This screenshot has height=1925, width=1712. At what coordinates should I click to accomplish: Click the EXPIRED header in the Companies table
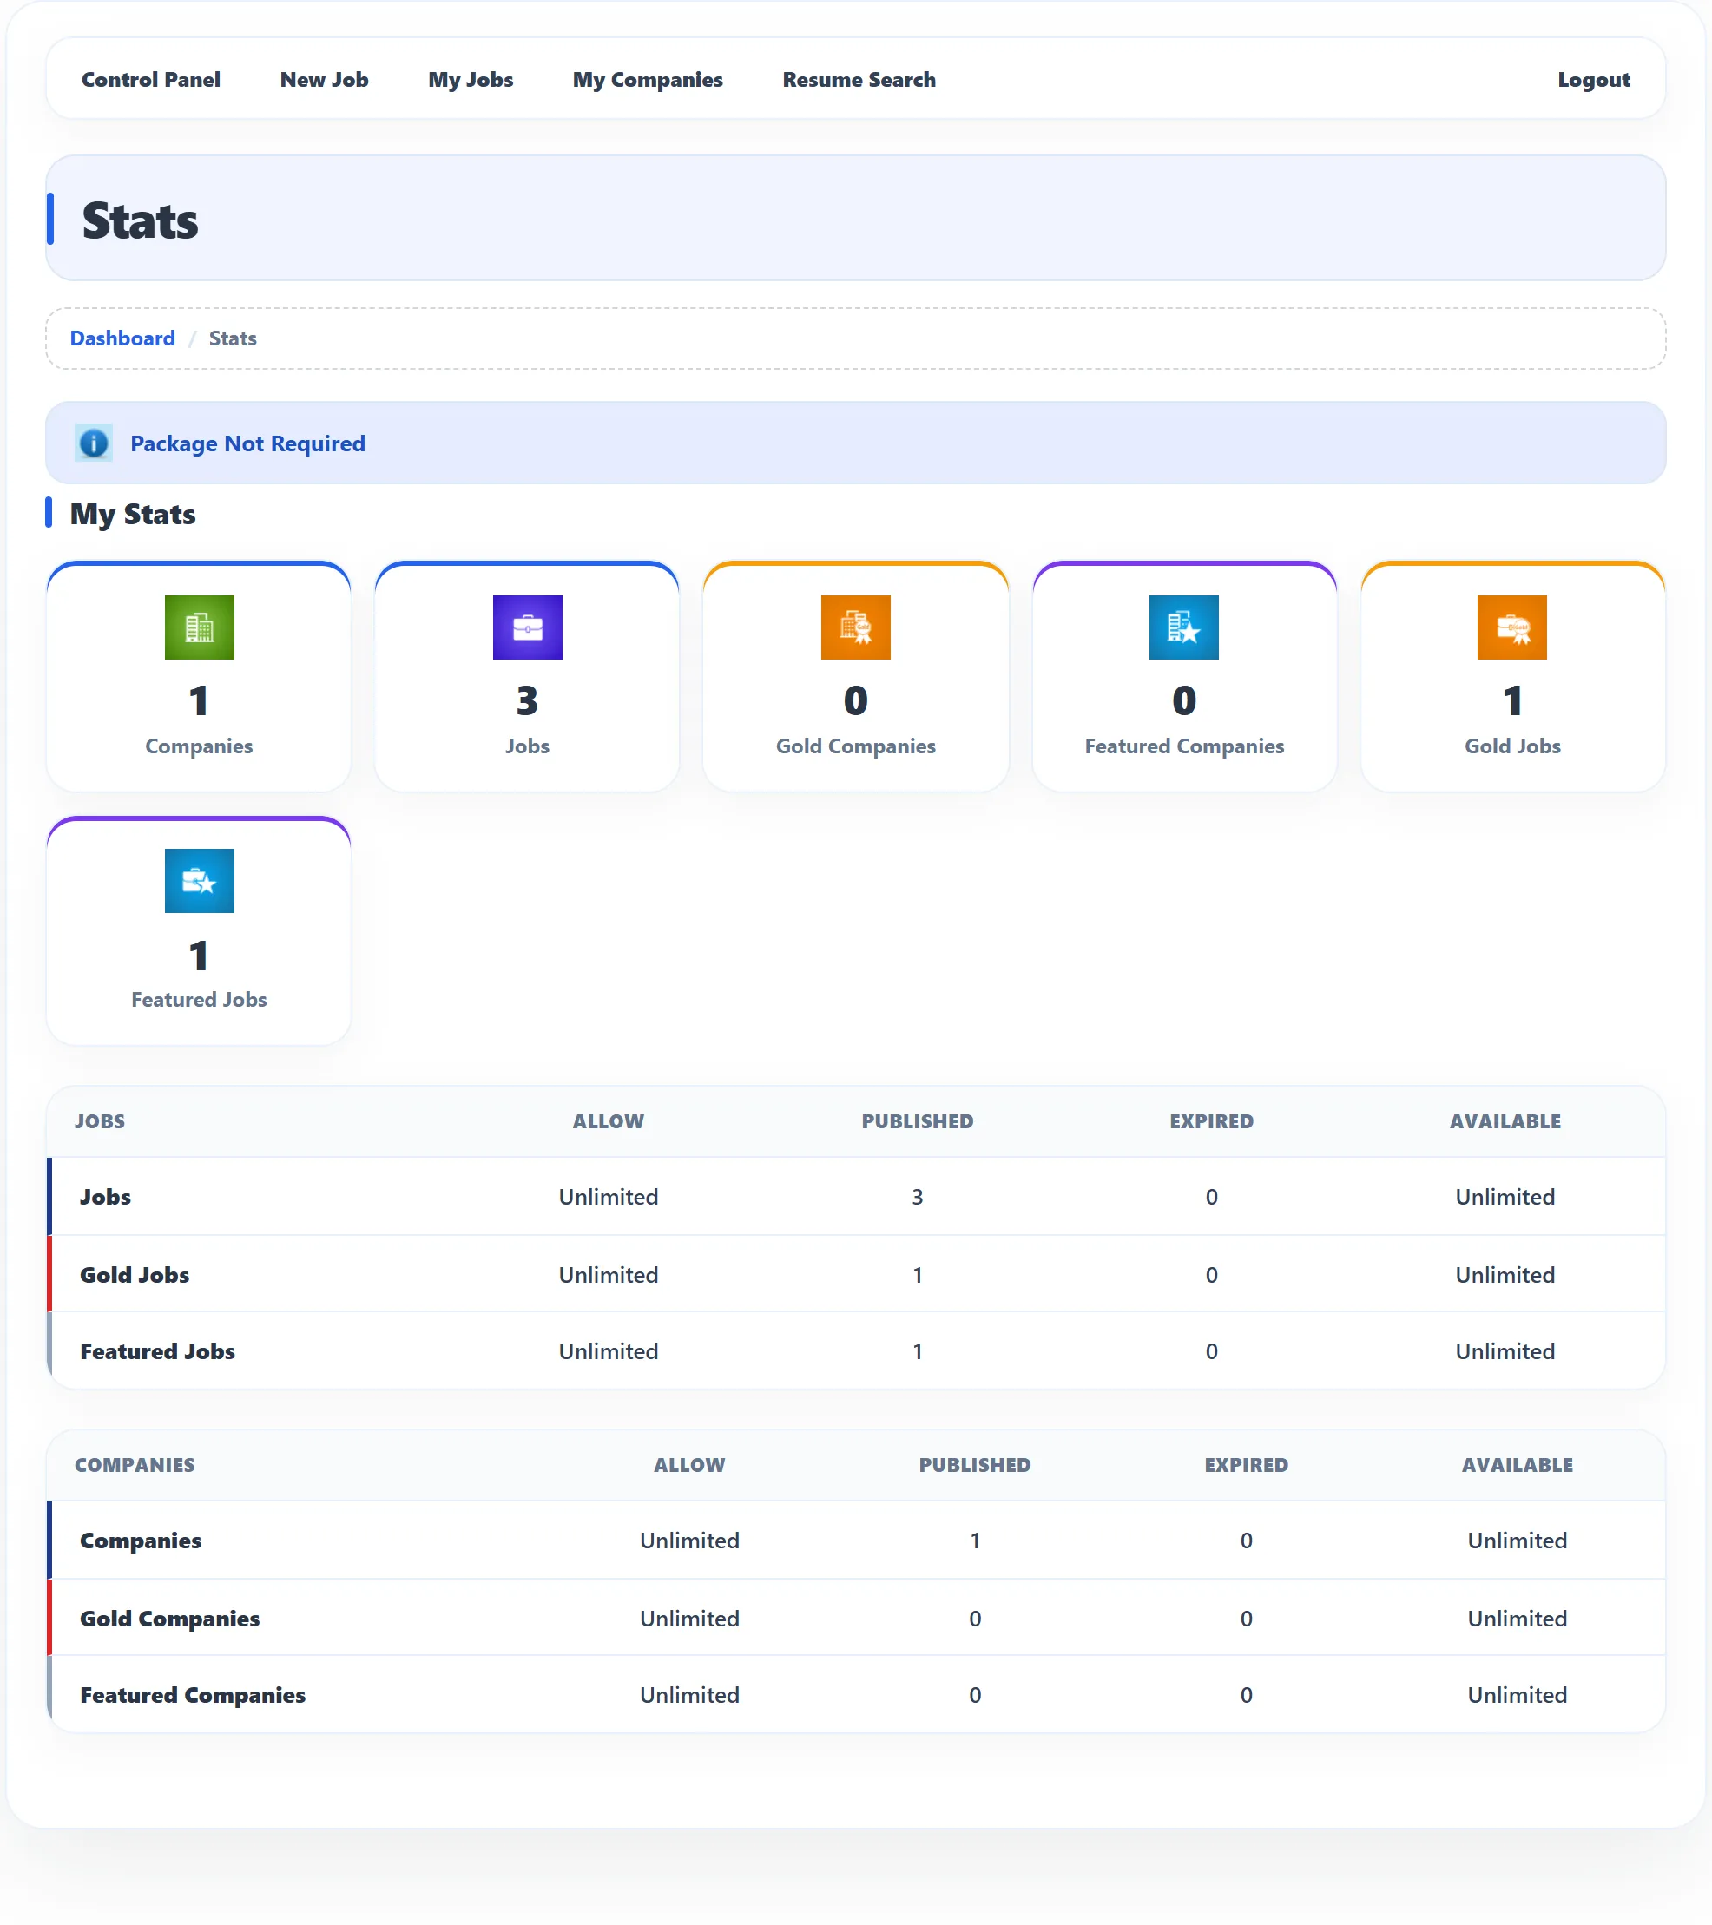(1246, 1464)
